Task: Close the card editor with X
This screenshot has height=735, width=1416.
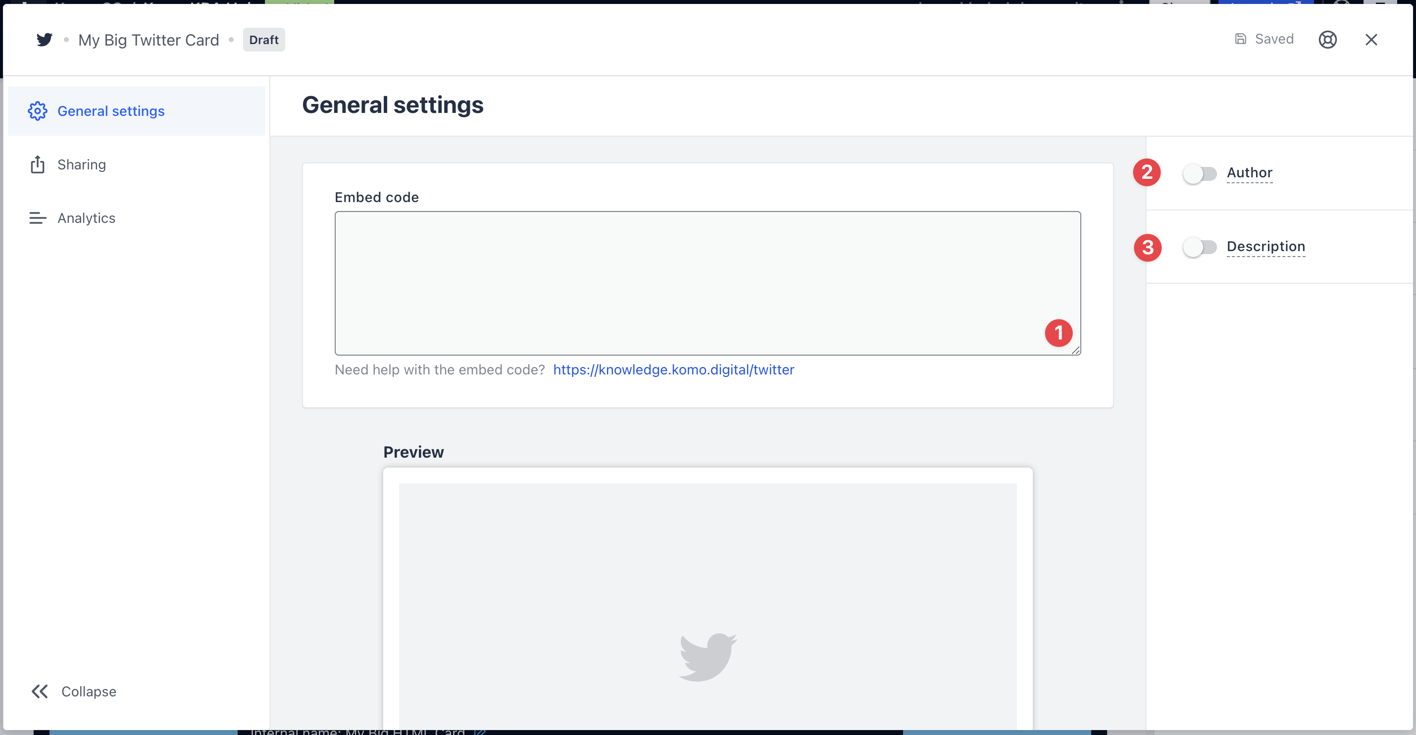Action: click(x=1371, y=40)
